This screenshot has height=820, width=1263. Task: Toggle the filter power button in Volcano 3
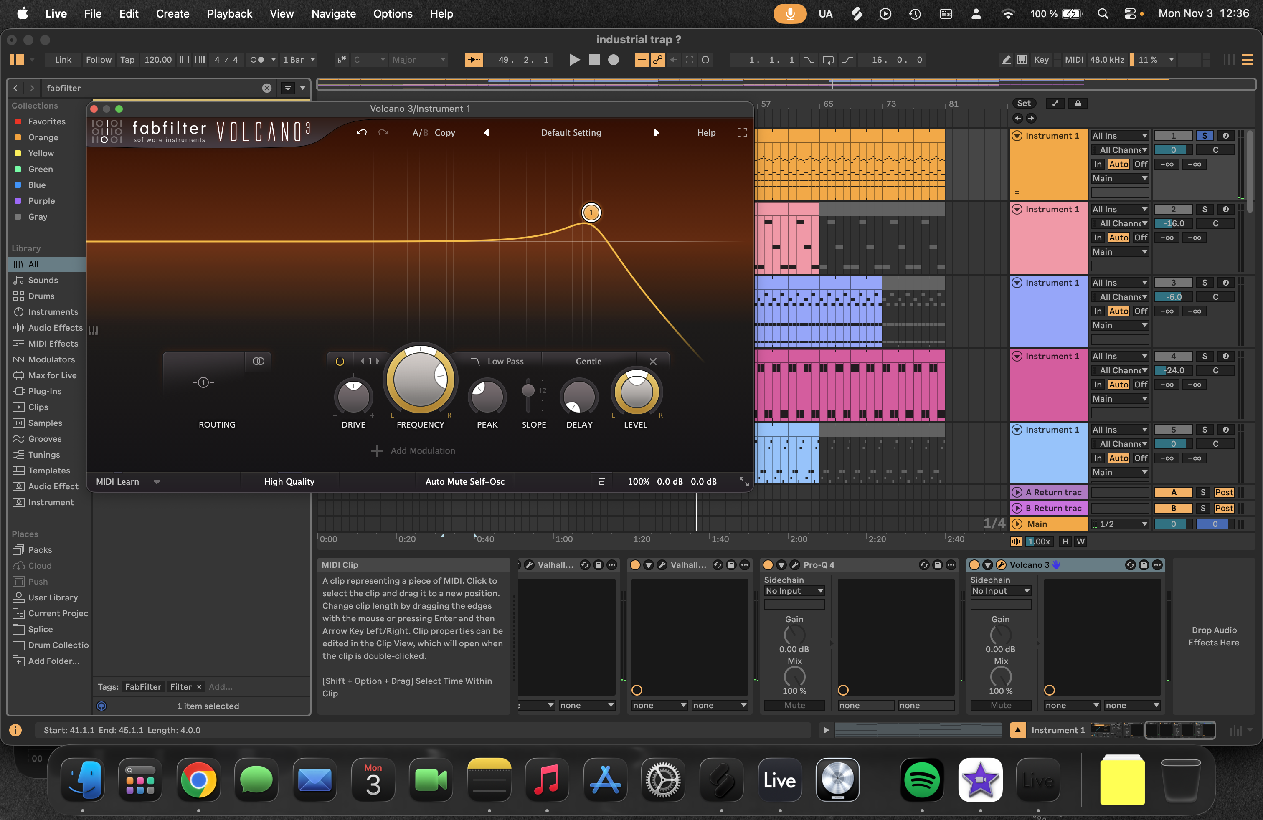pos(339,361)
